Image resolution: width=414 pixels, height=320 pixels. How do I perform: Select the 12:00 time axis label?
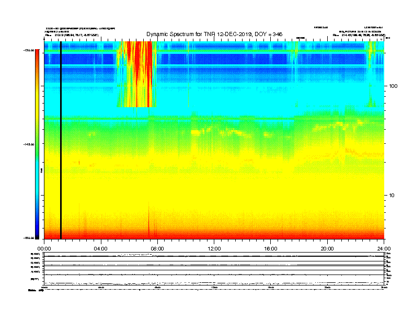(214, 249)
